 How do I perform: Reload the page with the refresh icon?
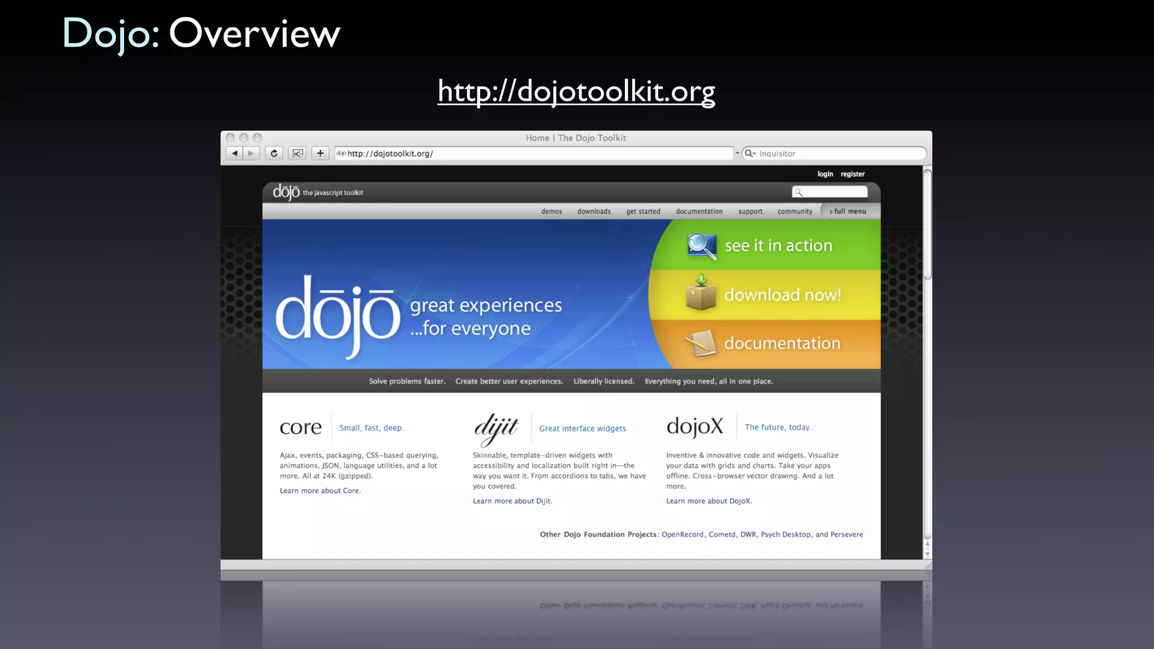click(x=274, y=153)
